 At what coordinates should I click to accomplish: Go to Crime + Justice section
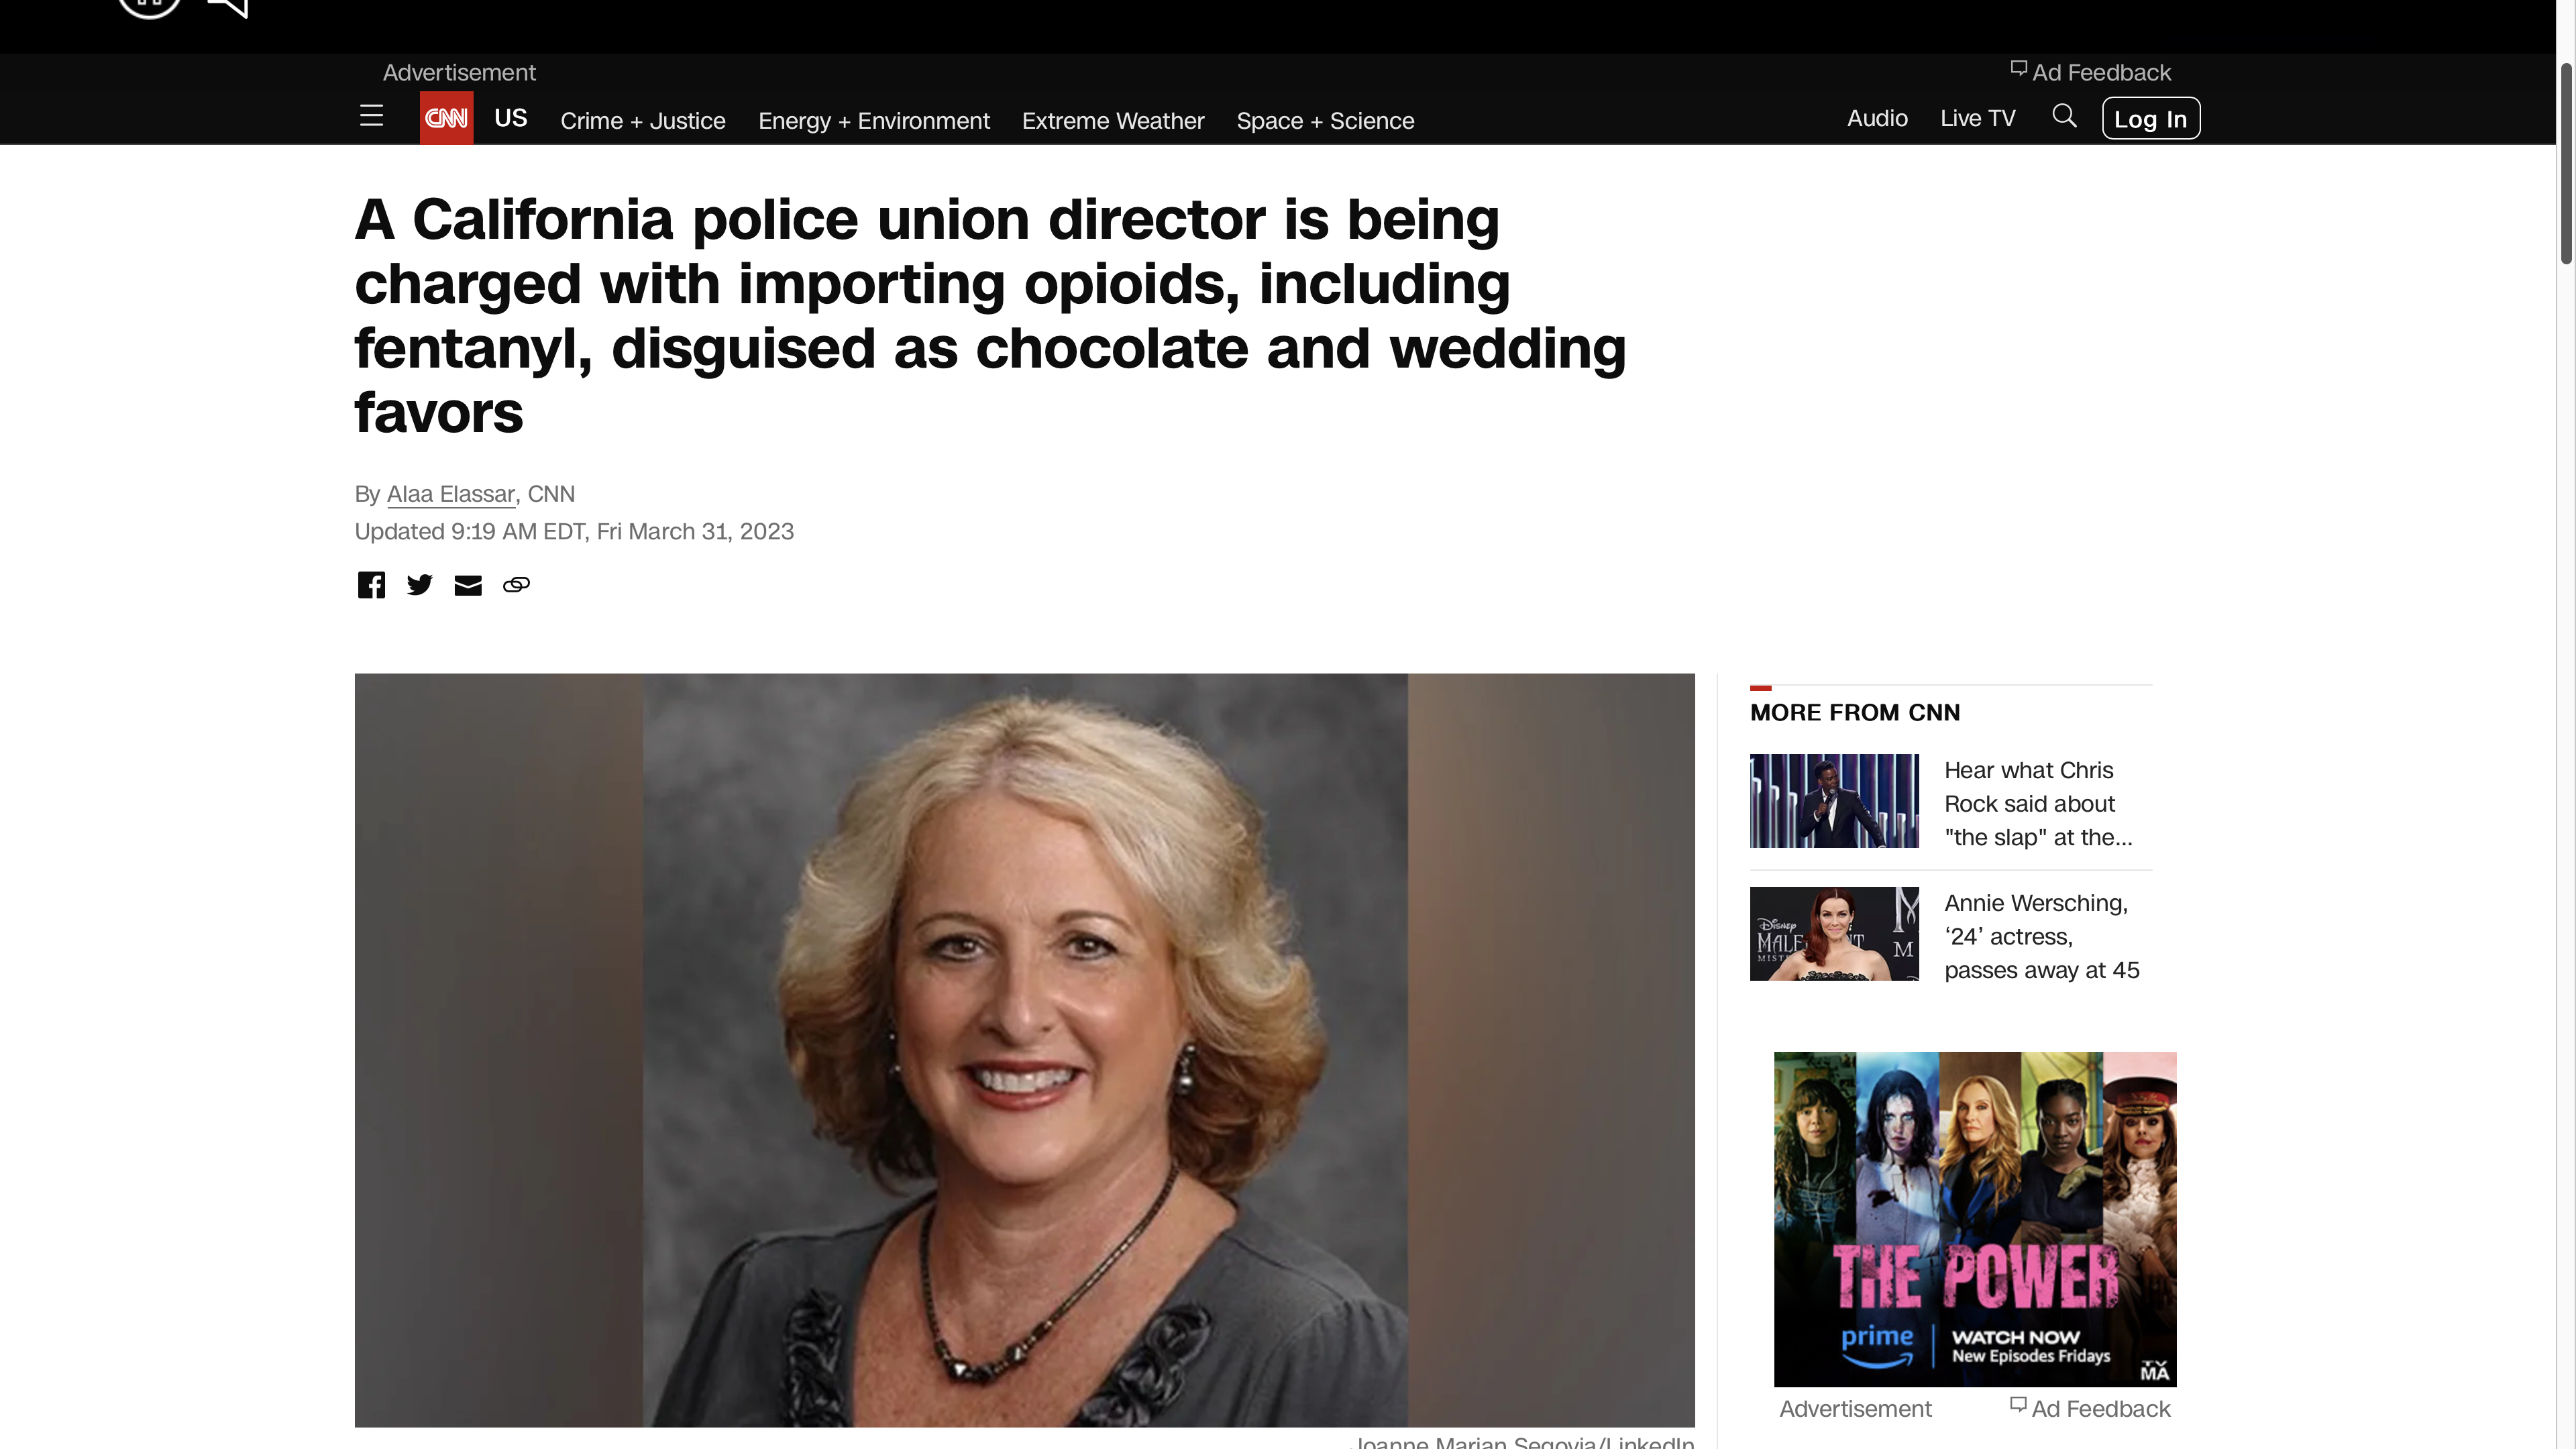[x=643, y=121]
